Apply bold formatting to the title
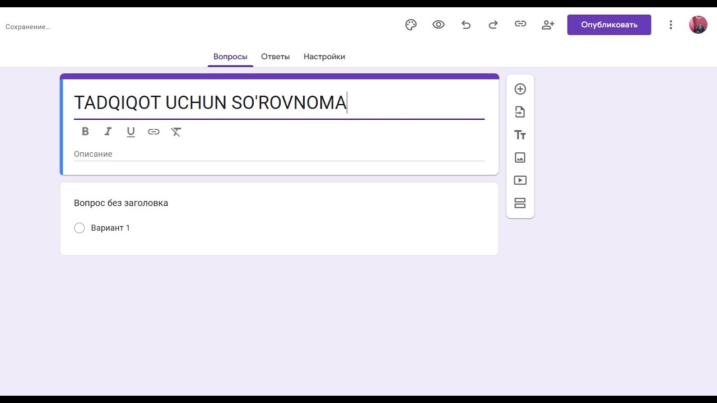 [85, 132]
